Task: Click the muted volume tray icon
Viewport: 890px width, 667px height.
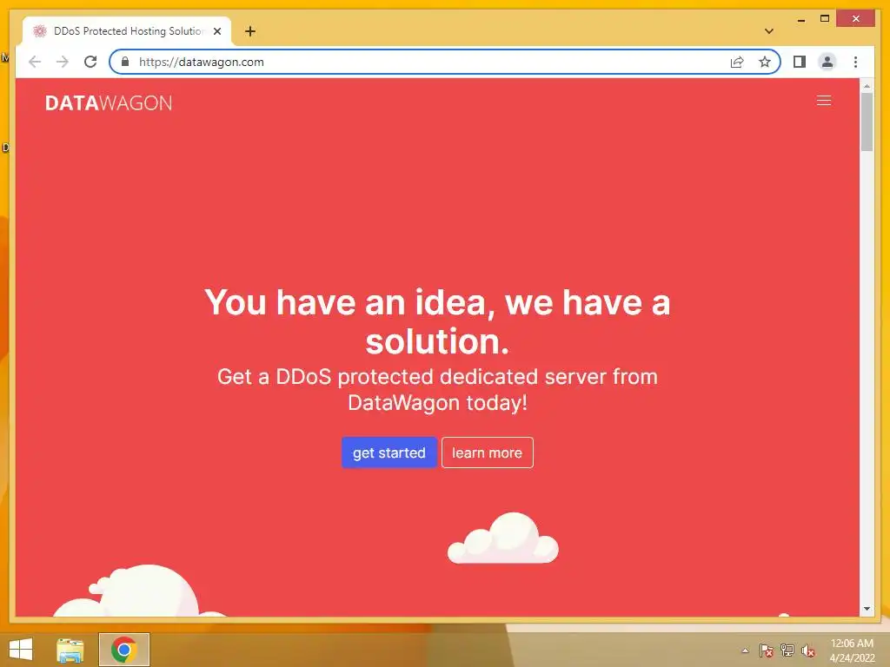Action: [808, 650]
